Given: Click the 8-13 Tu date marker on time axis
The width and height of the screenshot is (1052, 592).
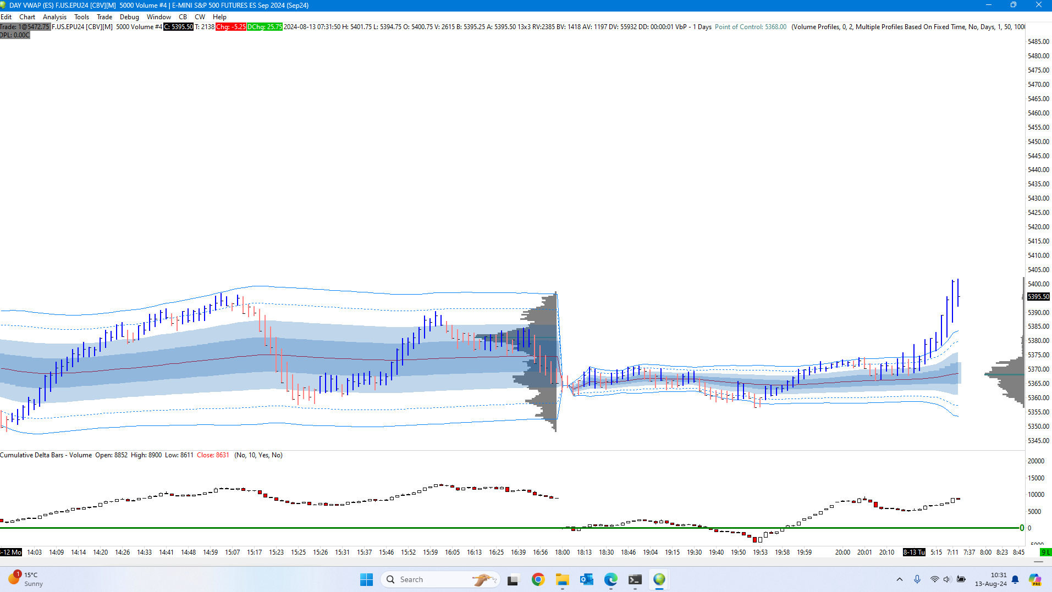Looking at the screenshot, I should pos(914,552).
